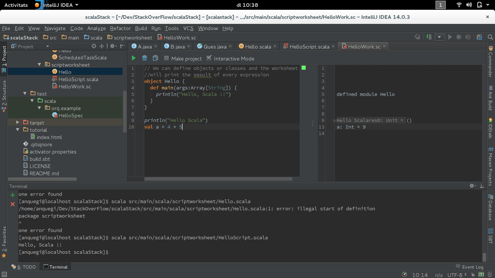Click the main toolbar Run triangle
Viewport: 495px width, 278px height.
click(x=450, y=37)
